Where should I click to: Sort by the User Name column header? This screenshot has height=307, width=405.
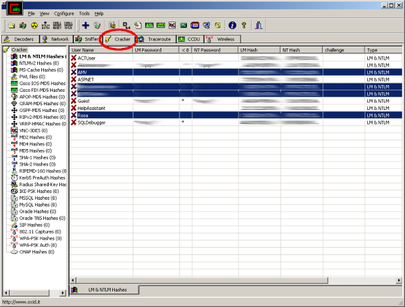(x=101, y=50)
